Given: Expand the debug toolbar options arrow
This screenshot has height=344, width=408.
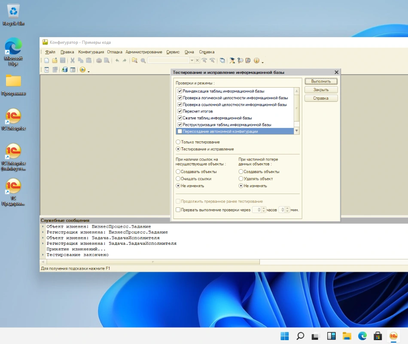Looking at the screenshot, I should point(88,71).
